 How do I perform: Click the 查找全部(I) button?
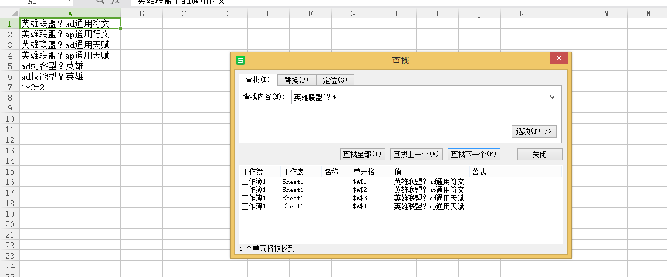(363, 154)
